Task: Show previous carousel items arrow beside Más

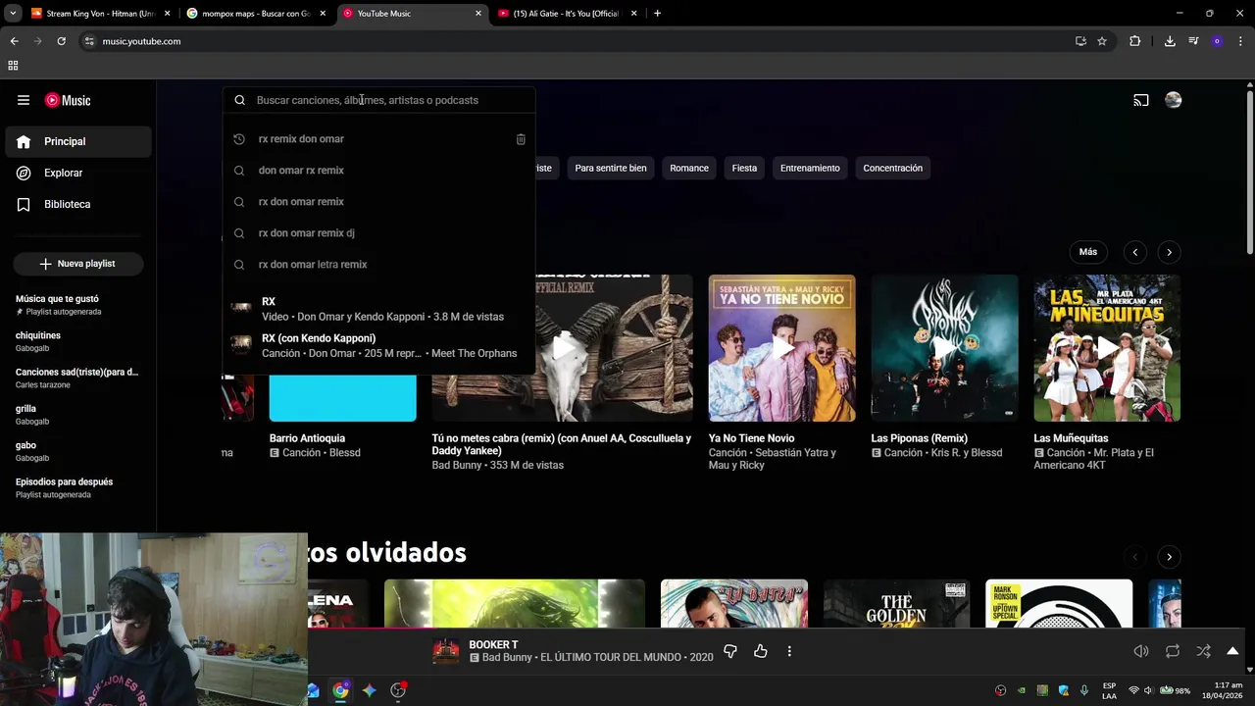Action: pyautogui.click(x=1134, y=252)
